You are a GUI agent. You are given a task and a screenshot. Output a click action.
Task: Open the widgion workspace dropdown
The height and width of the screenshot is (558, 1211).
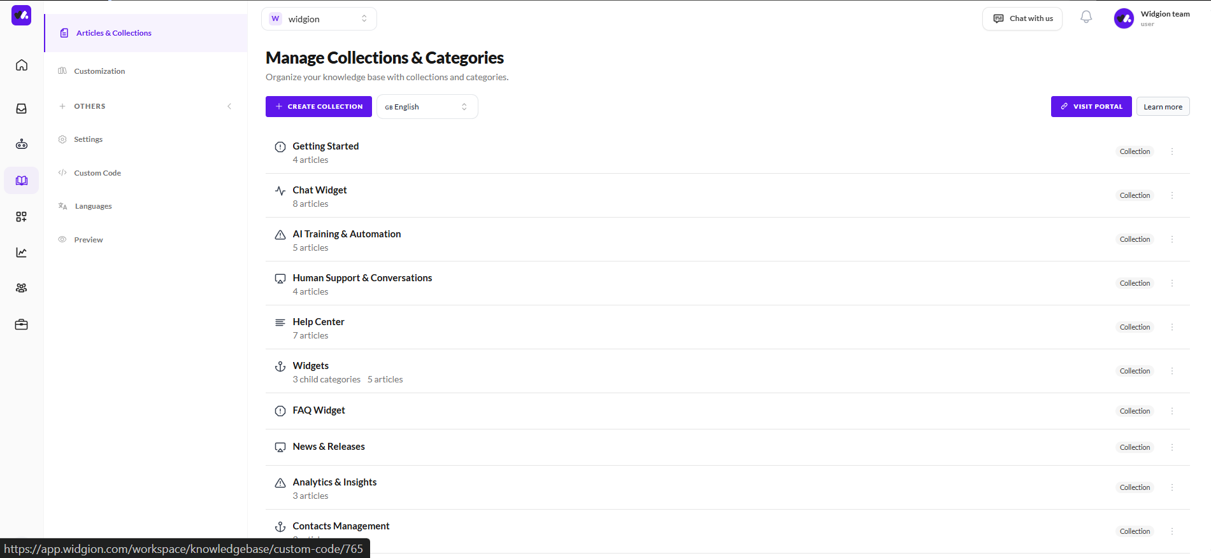pos(319,19)
